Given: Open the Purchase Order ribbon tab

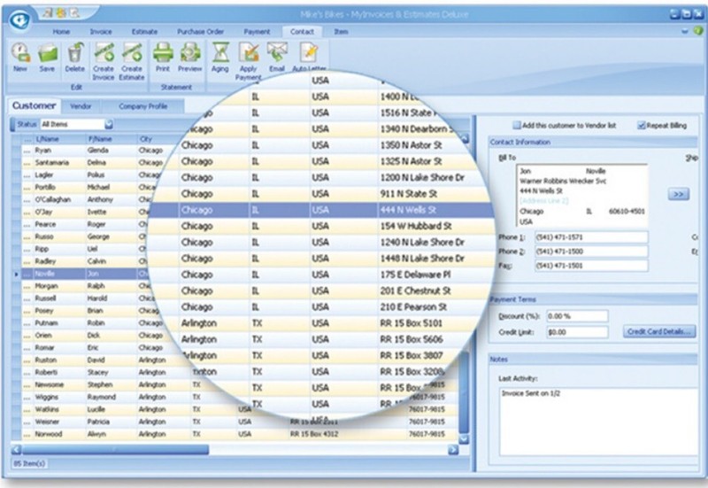Looking at the screenshot, I should (x=201, y=32).
